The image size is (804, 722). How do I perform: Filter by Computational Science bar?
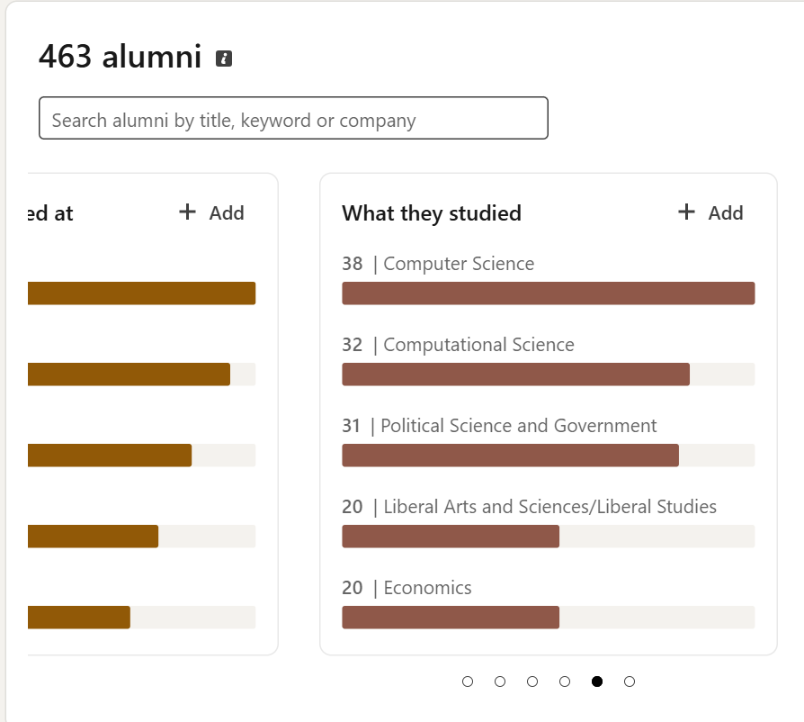[548, 375]
